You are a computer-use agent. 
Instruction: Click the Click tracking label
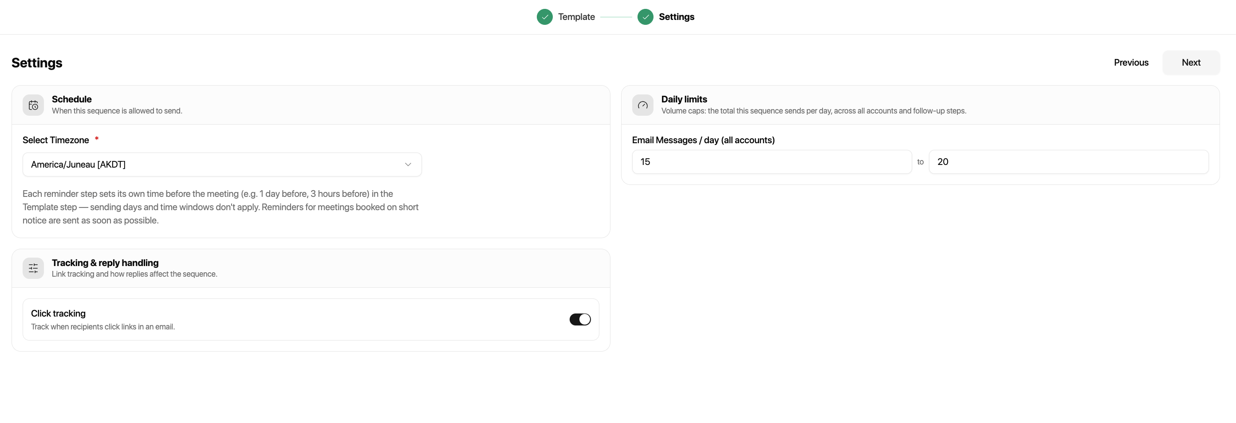(58, 313)
